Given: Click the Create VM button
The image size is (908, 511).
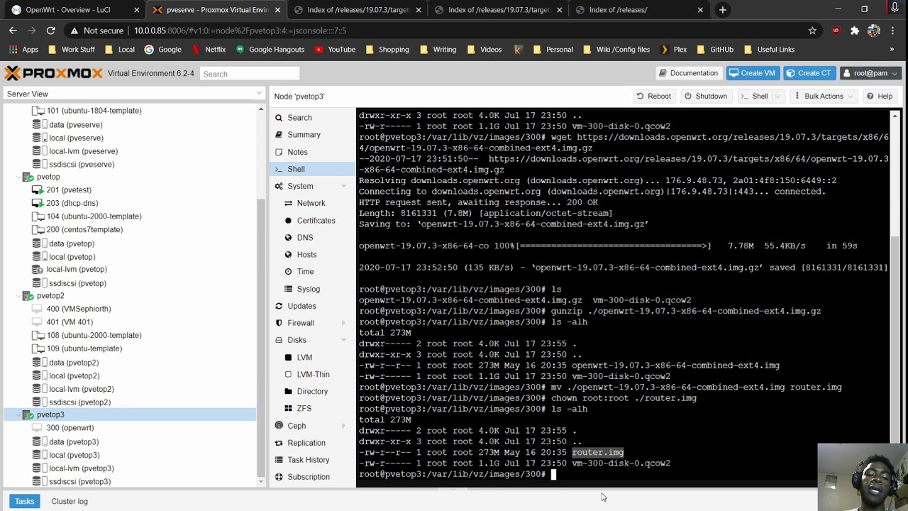Looking at the screenshot, I should (753, 73).
